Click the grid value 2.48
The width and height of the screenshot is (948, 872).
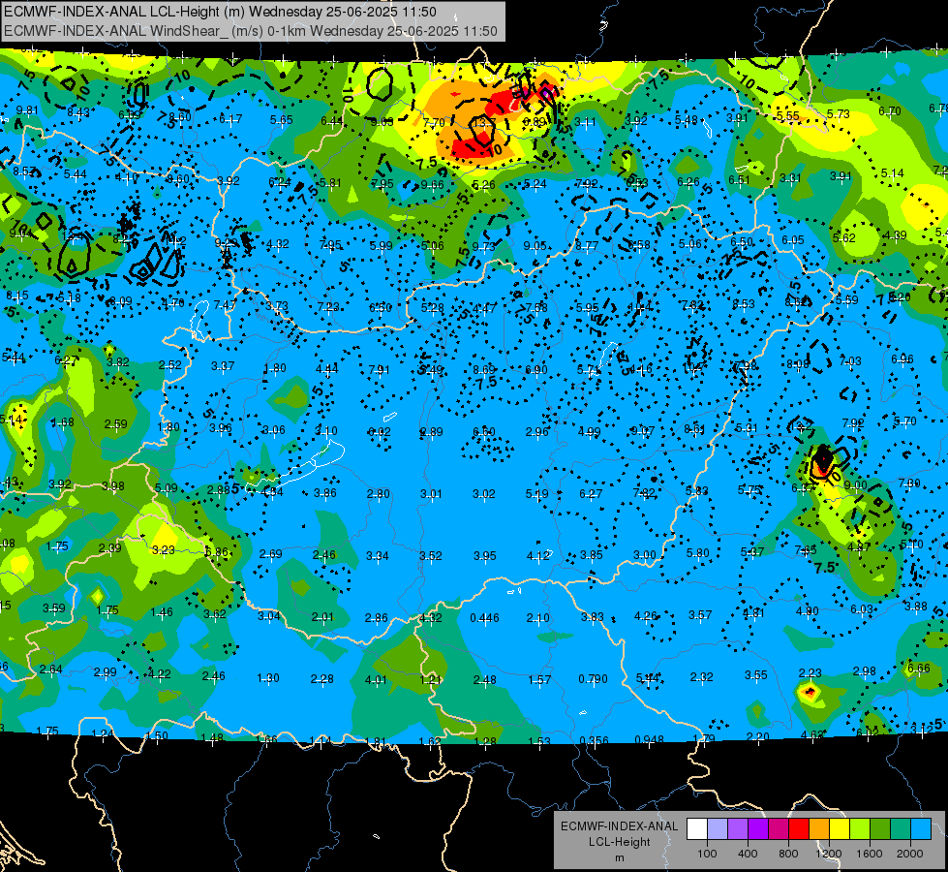click(x=485, y=679)
